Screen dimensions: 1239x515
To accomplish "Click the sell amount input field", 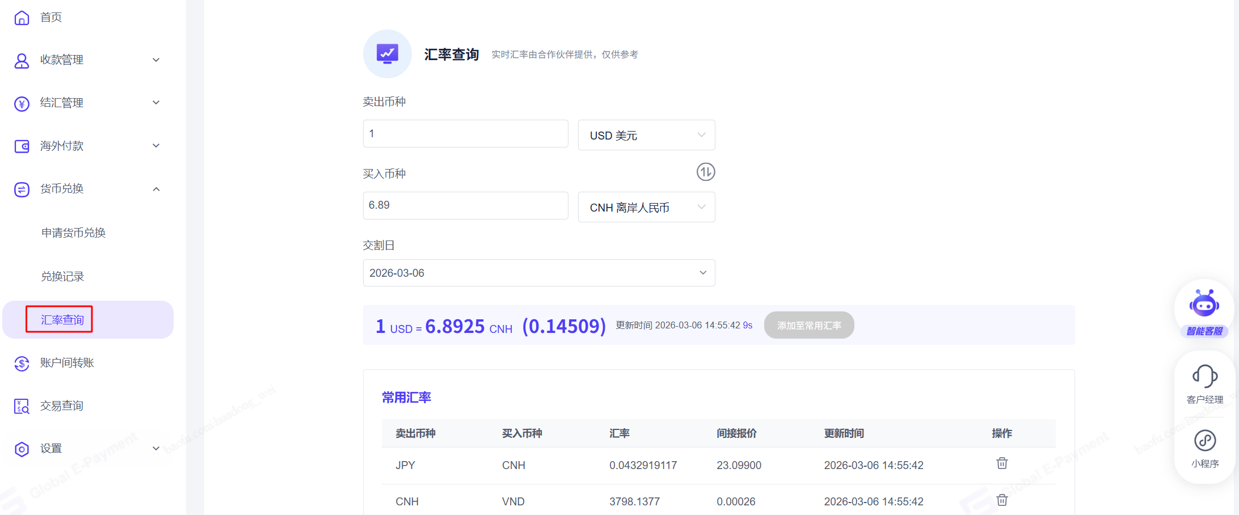I will [x=465, y=134].
